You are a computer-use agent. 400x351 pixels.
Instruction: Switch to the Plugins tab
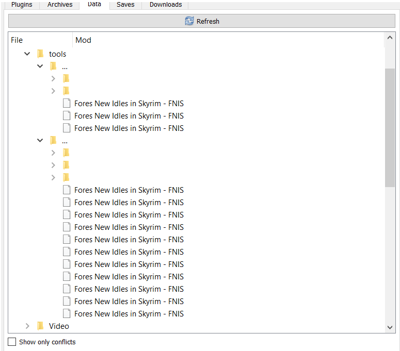tap(22, 5)
